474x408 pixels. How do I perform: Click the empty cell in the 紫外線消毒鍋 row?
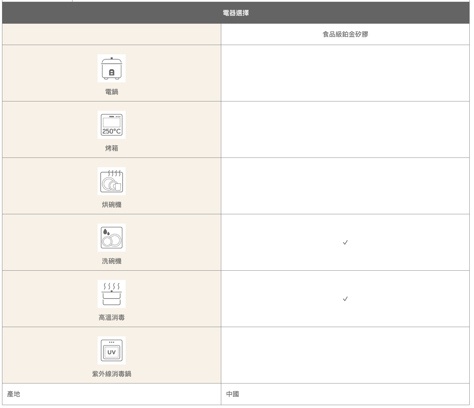345,355
